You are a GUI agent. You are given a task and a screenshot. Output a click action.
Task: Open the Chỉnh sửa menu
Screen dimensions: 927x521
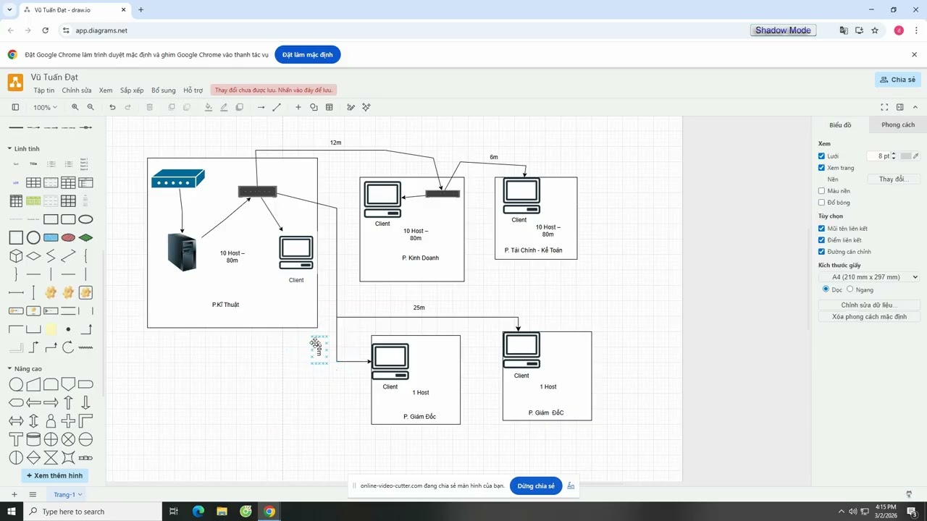[77, 90]
